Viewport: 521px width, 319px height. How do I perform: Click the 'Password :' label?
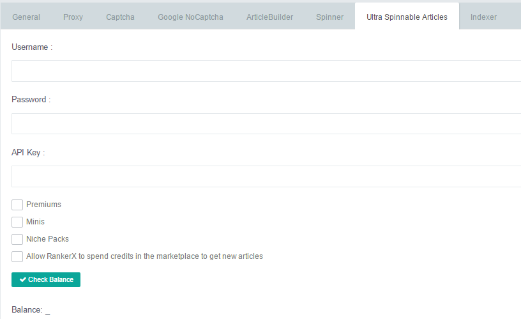[31, 100]
